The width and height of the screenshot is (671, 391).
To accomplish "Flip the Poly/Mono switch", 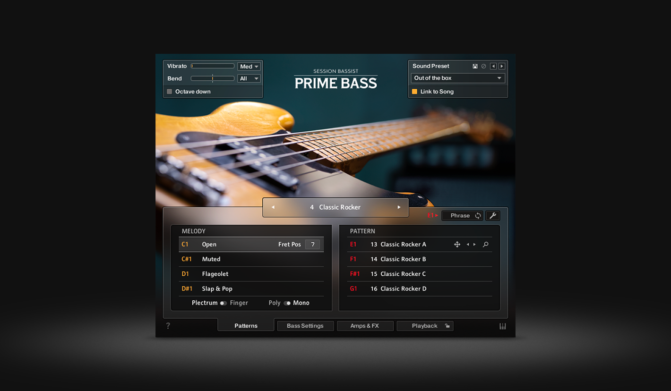I will (287, 303).
